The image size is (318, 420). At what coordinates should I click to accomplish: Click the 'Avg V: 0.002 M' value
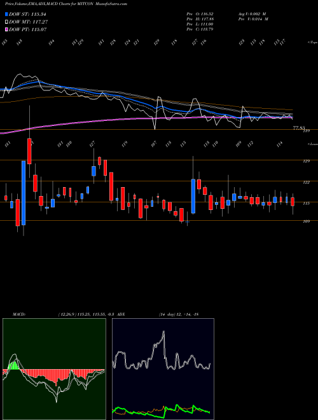point(252,13)
